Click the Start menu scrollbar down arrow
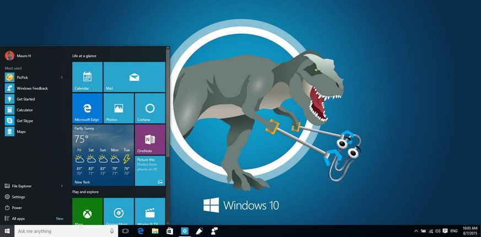This screenshot has width=481, height=237. 167,223
